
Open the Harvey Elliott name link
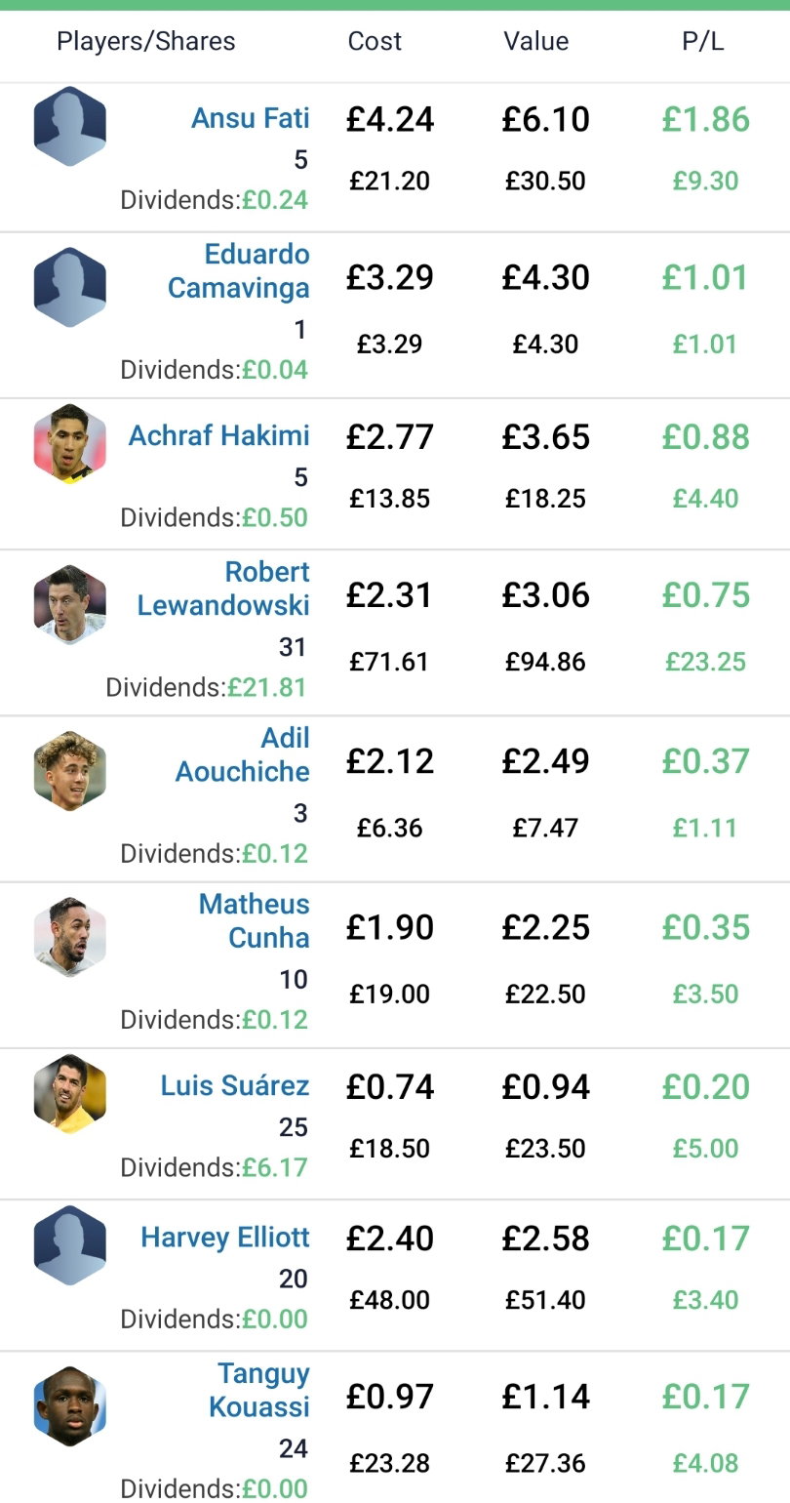225,1238
